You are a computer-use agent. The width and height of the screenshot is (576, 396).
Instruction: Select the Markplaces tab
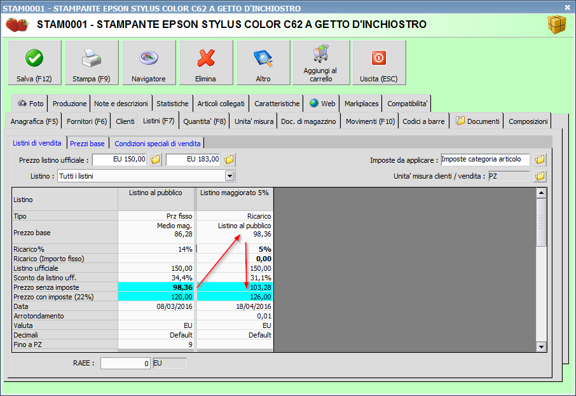(361, 104)
